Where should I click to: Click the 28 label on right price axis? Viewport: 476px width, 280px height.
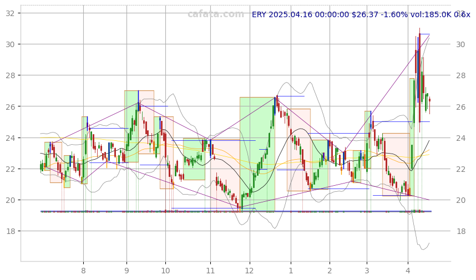[460, 75]
